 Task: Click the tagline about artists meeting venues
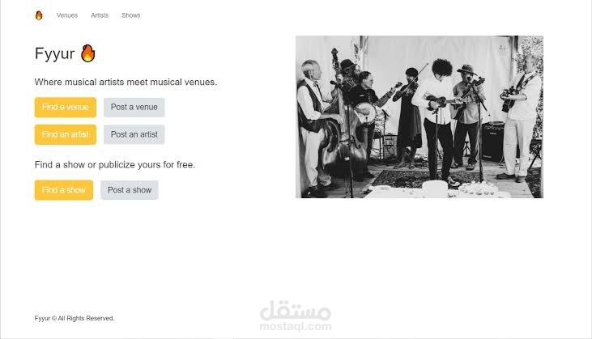tap(126, 83)
